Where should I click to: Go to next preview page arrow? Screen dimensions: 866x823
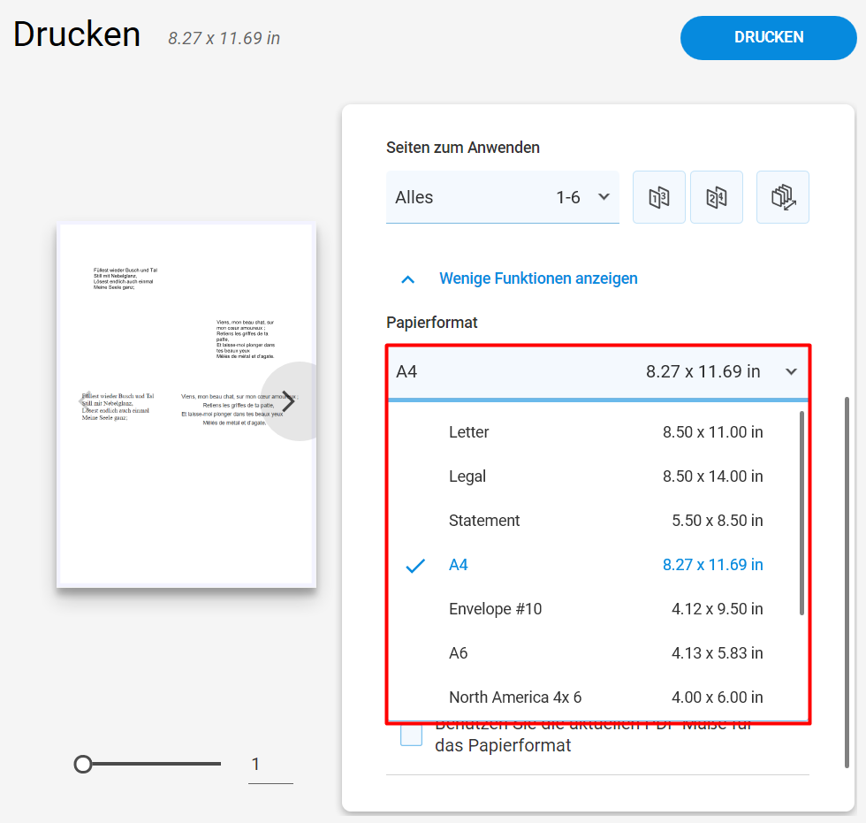pyautogui.click(x=288, y=401)
